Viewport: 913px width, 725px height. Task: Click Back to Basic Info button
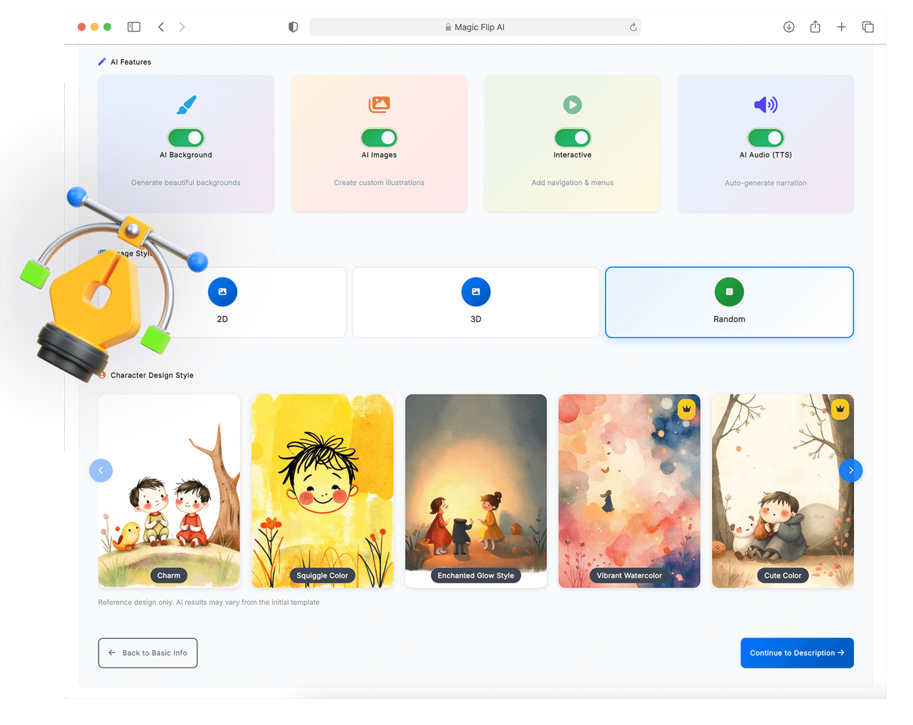[x=148, y=653]
